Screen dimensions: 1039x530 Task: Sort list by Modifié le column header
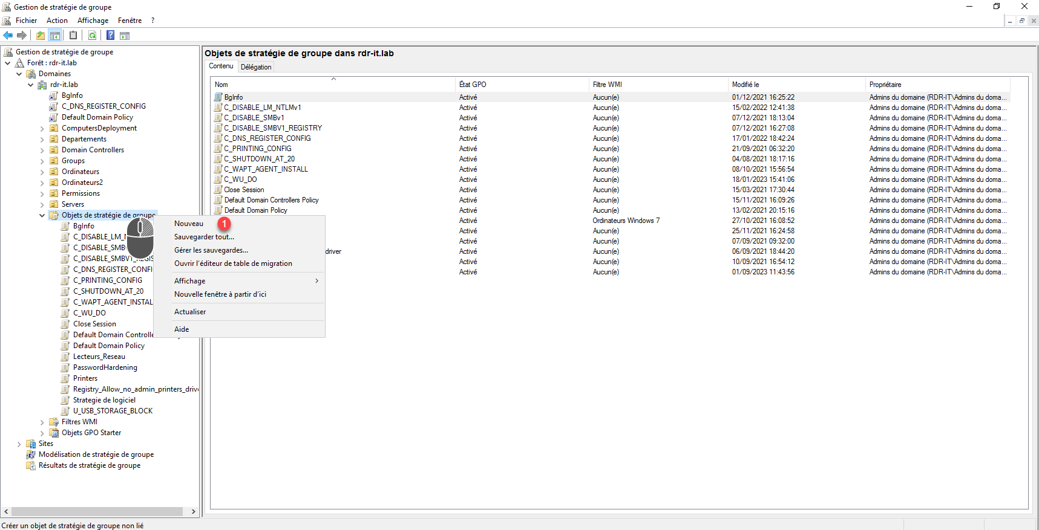click(x=746, y=85)
